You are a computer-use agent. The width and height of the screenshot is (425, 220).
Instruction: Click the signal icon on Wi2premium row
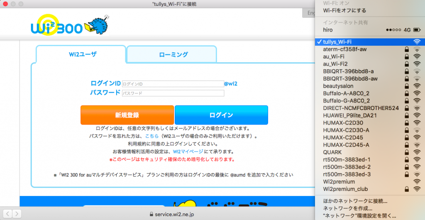(417, 181)
